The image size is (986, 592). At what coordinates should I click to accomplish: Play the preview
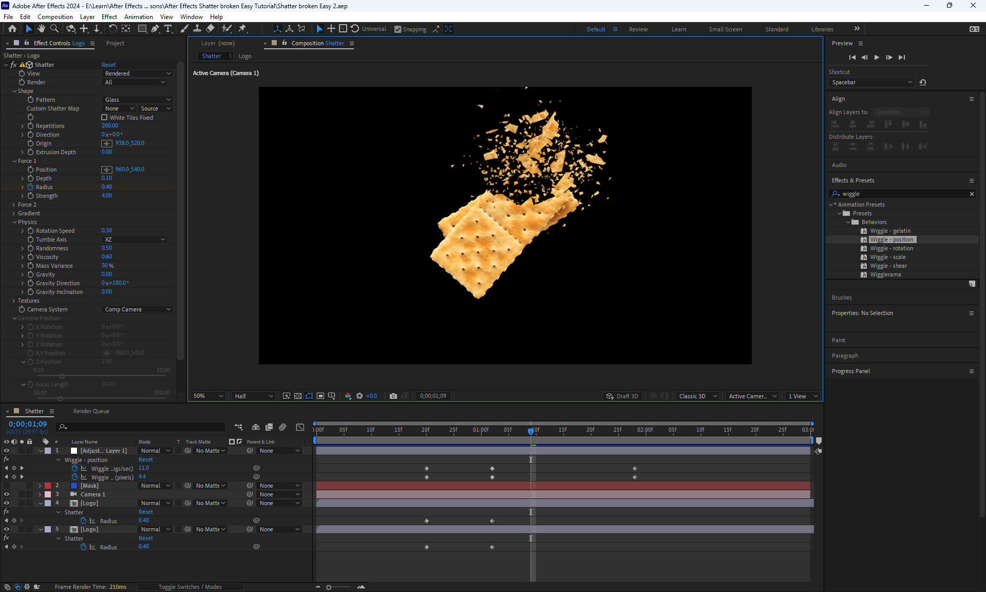(877, 57)
